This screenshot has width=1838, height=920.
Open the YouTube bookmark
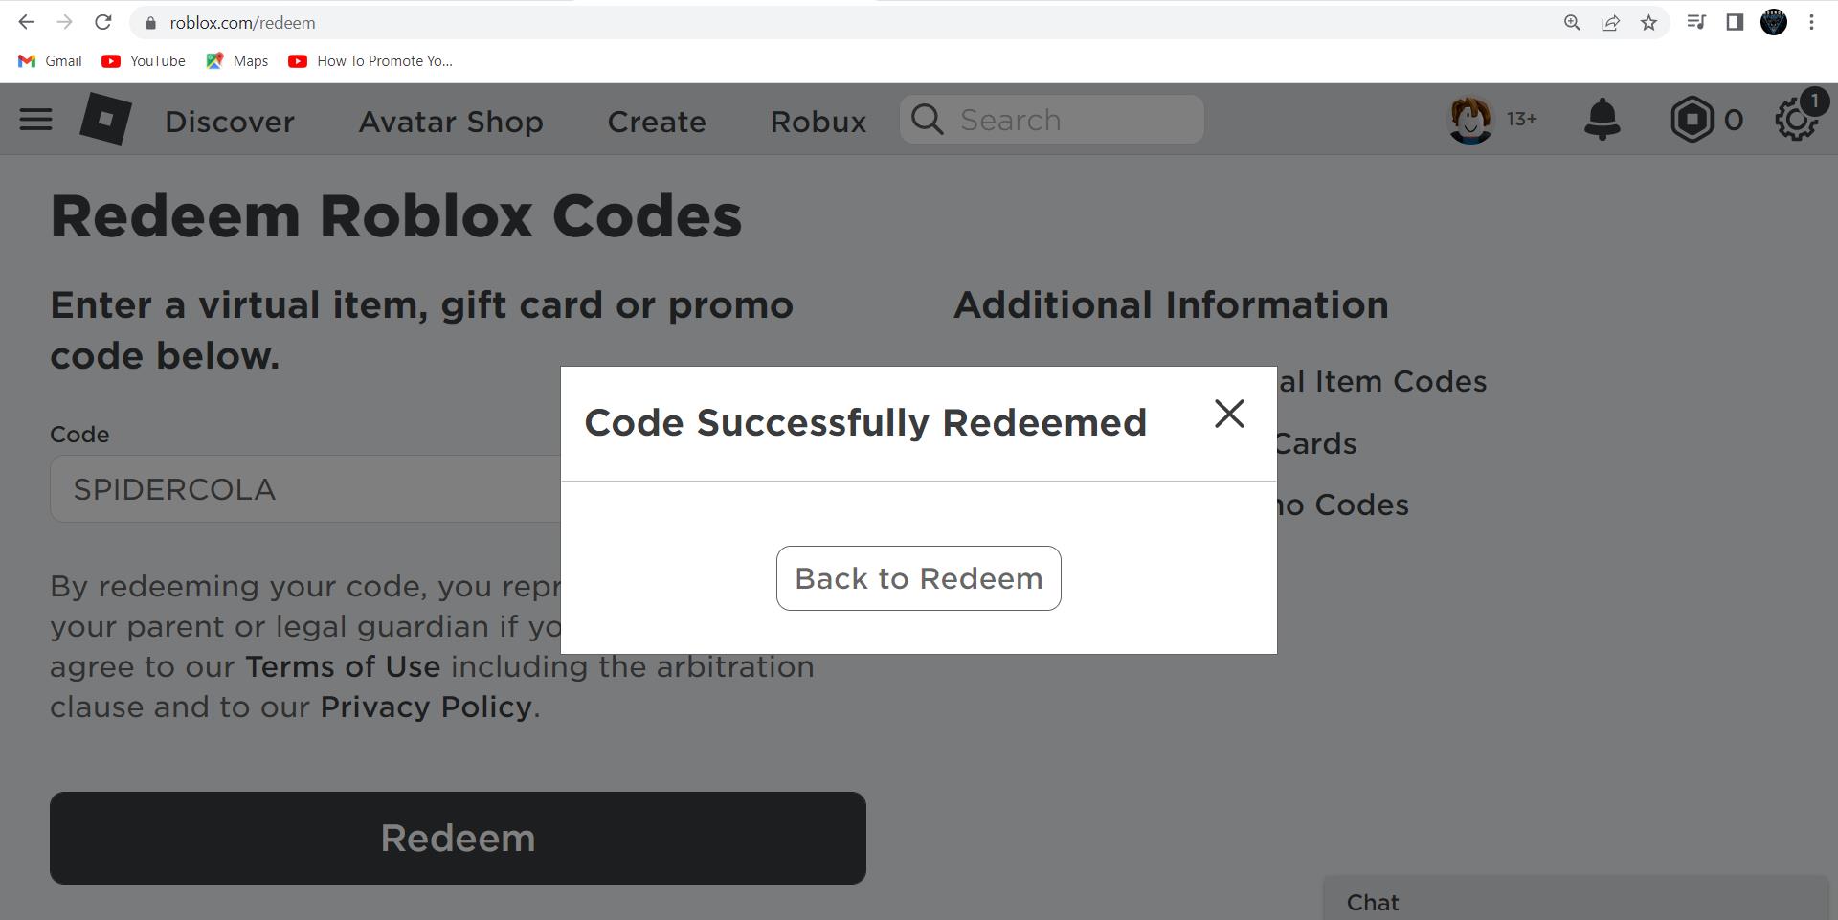click(144, 61)
